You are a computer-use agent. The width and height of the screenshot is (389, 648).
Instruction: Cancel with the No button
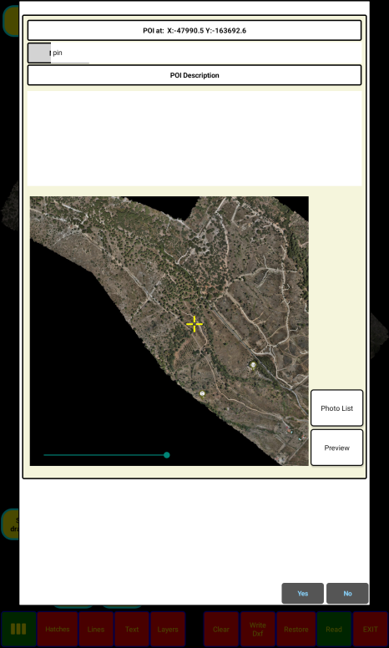pyautogui.click(x=347, y=594)
